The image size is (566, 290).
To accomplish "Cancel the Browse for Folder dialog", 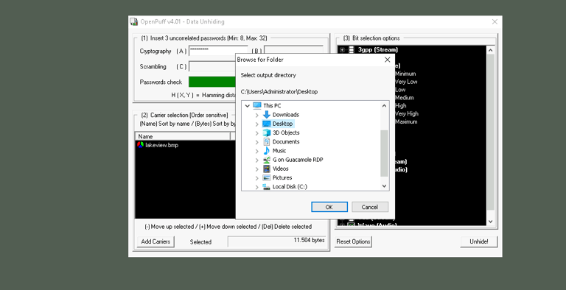I will pyautogui.click(x=370, y=207).
